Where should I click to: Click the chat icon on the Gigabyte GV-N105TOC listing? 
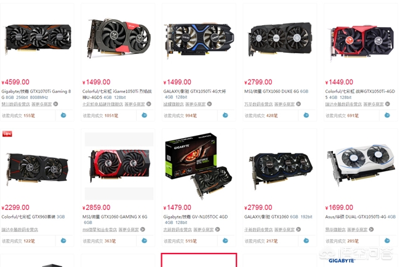pyautogui.click(x=225, y=241)
